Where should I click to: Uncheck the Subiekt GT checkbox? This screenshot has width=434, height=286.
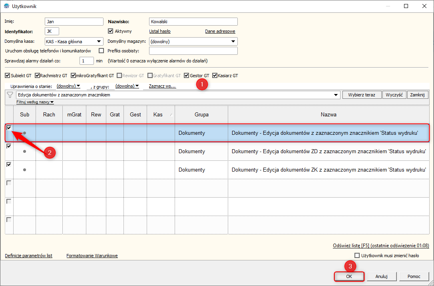pos(7,75)
